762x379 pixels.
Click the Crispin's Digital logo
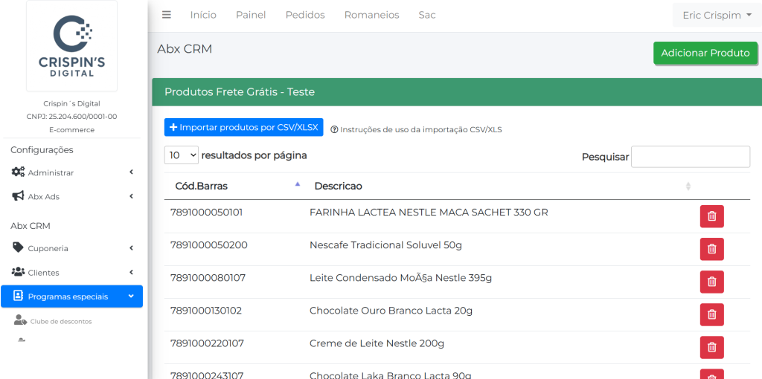coord(71,46)
